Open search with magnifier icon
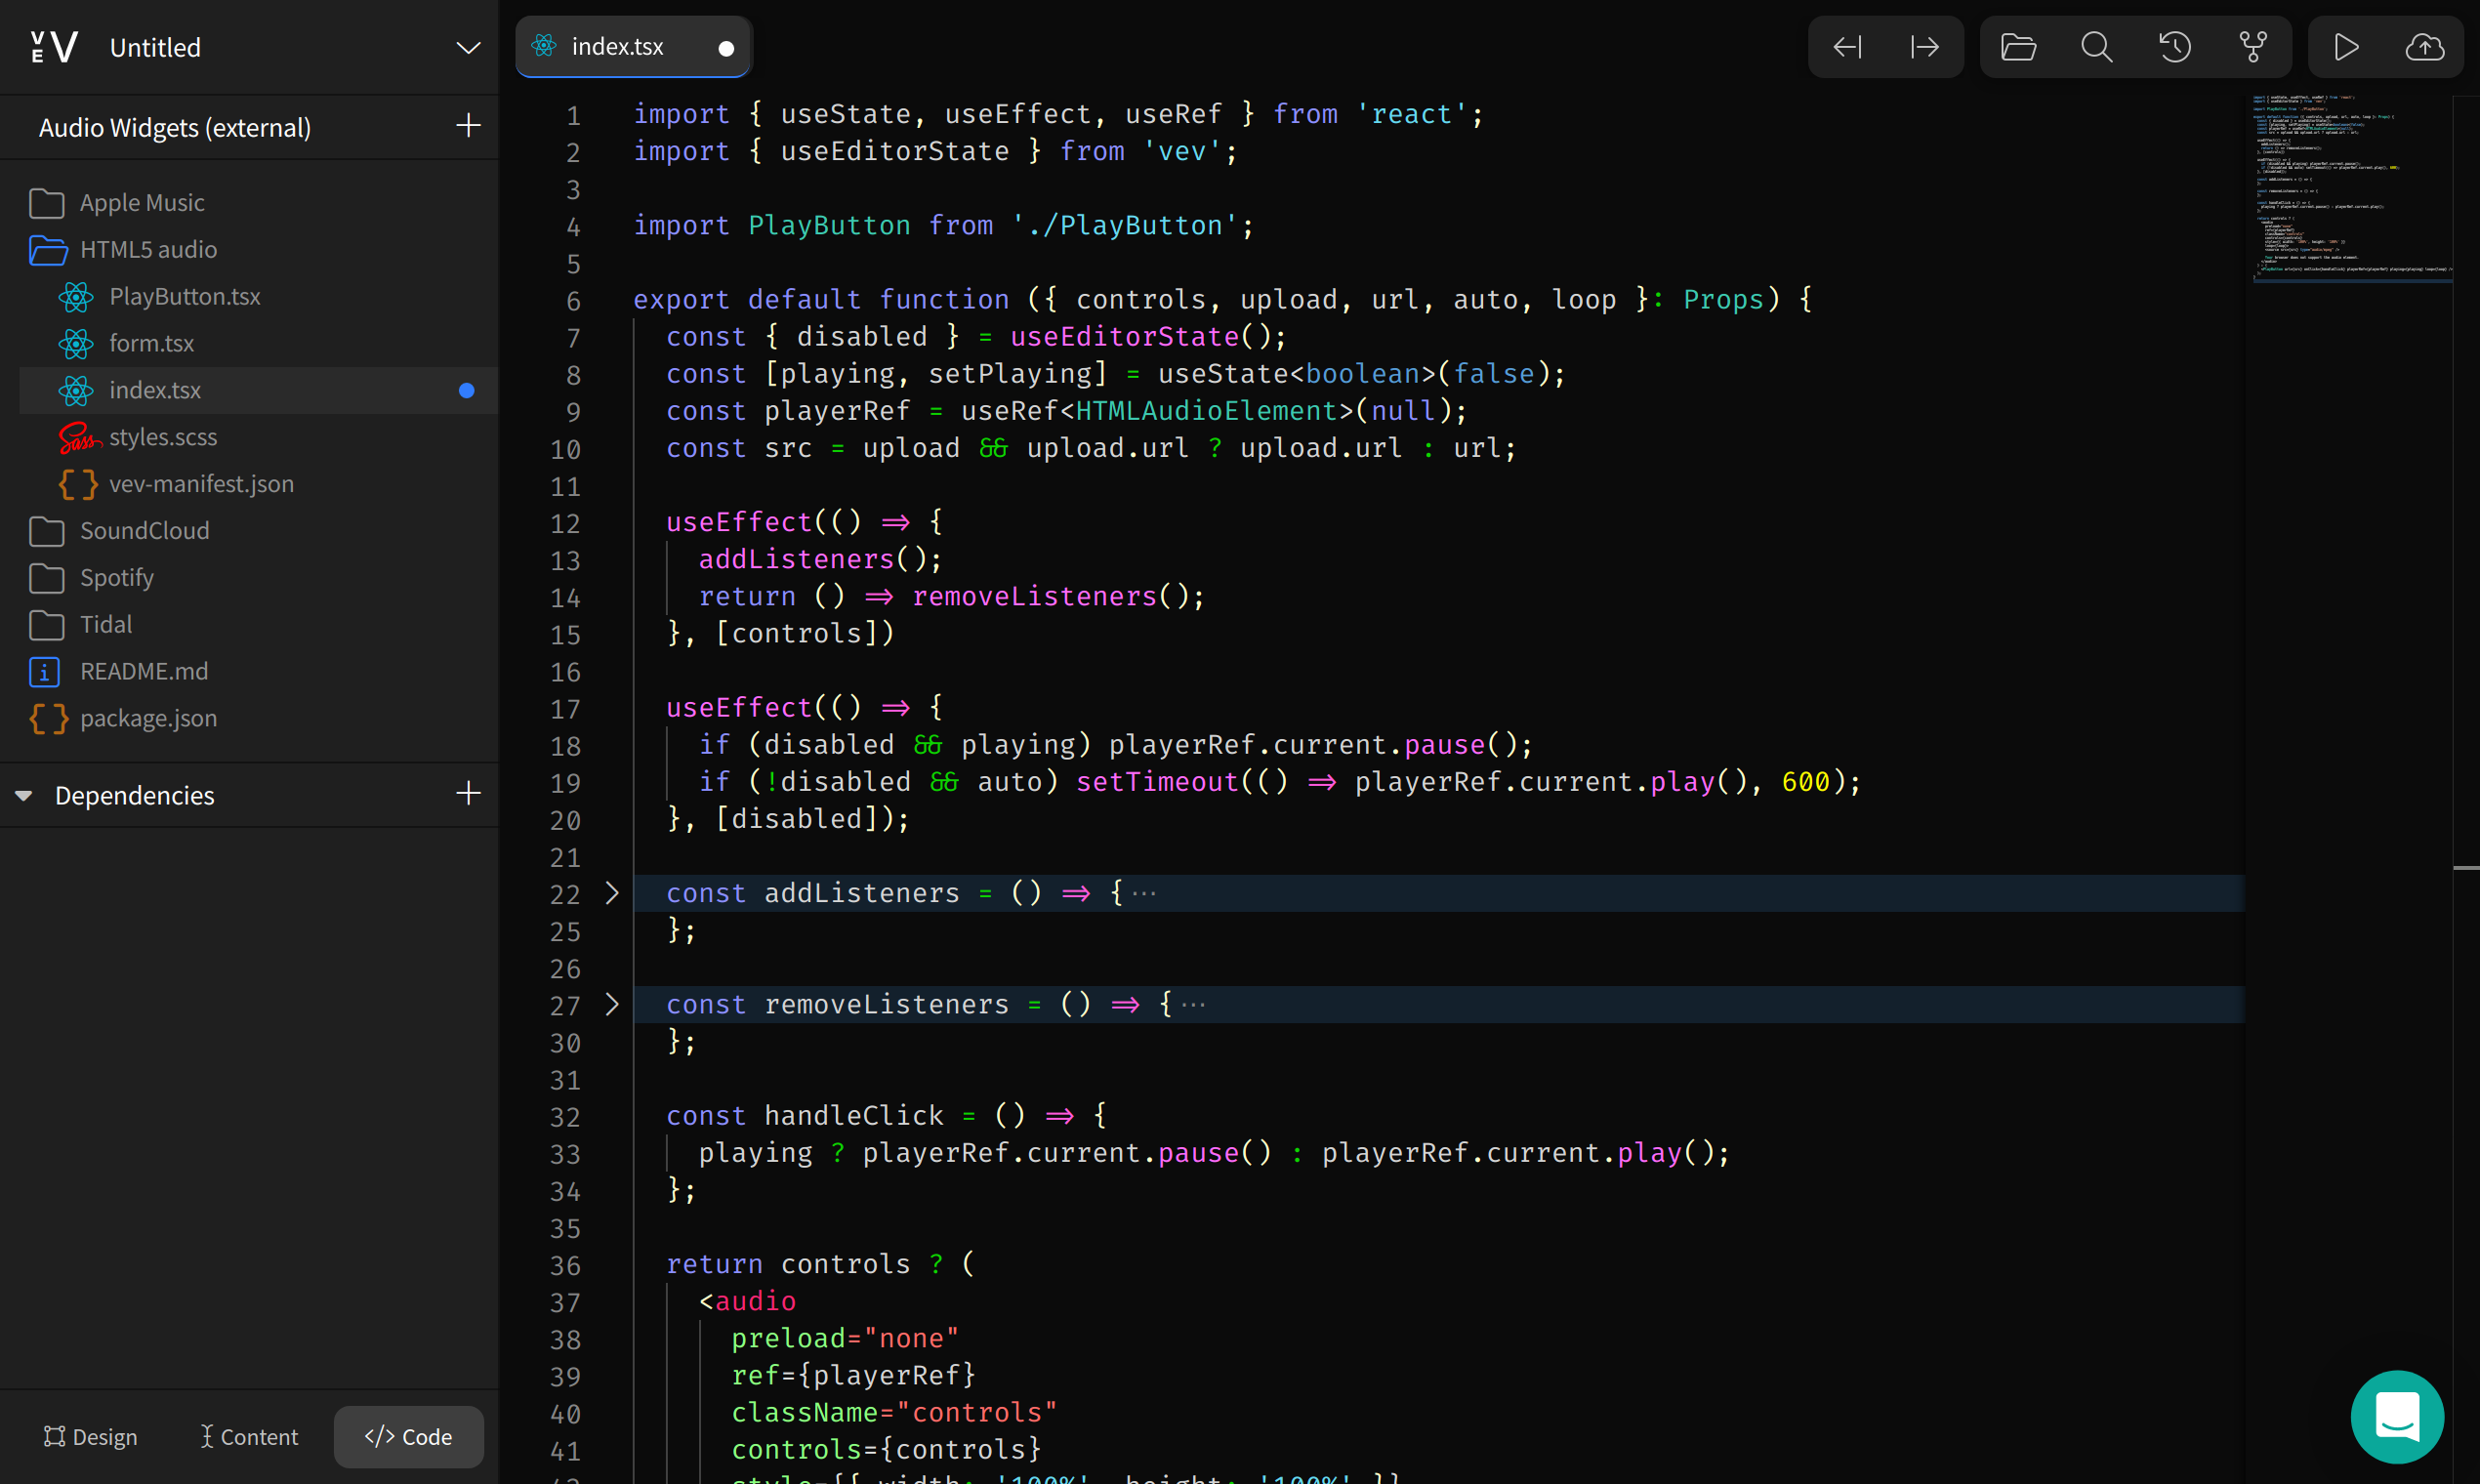Viewport: 2480px width, 1484px height. [2097, 47]
